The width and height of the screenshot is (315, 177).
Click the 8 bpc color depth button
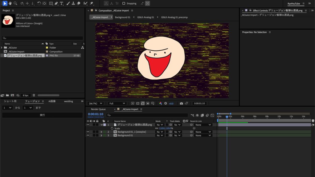pyautogui.click(x=26, y=95)
